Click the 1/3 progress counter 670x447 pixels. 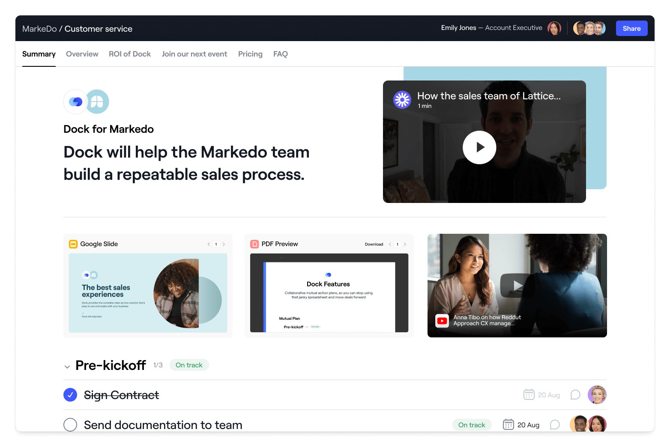coord(158,365)
